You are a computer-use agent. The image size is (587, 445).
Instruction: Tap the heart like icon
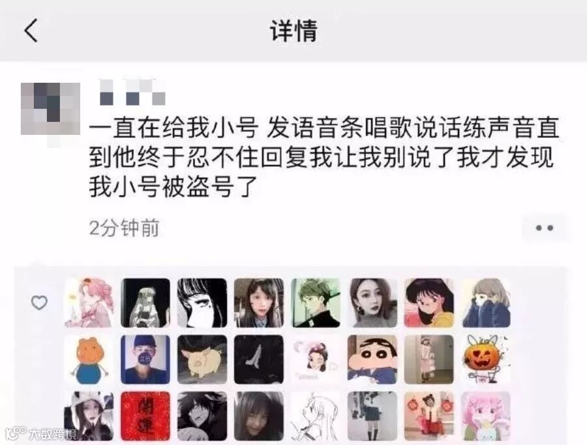click(x=39, y=302)
